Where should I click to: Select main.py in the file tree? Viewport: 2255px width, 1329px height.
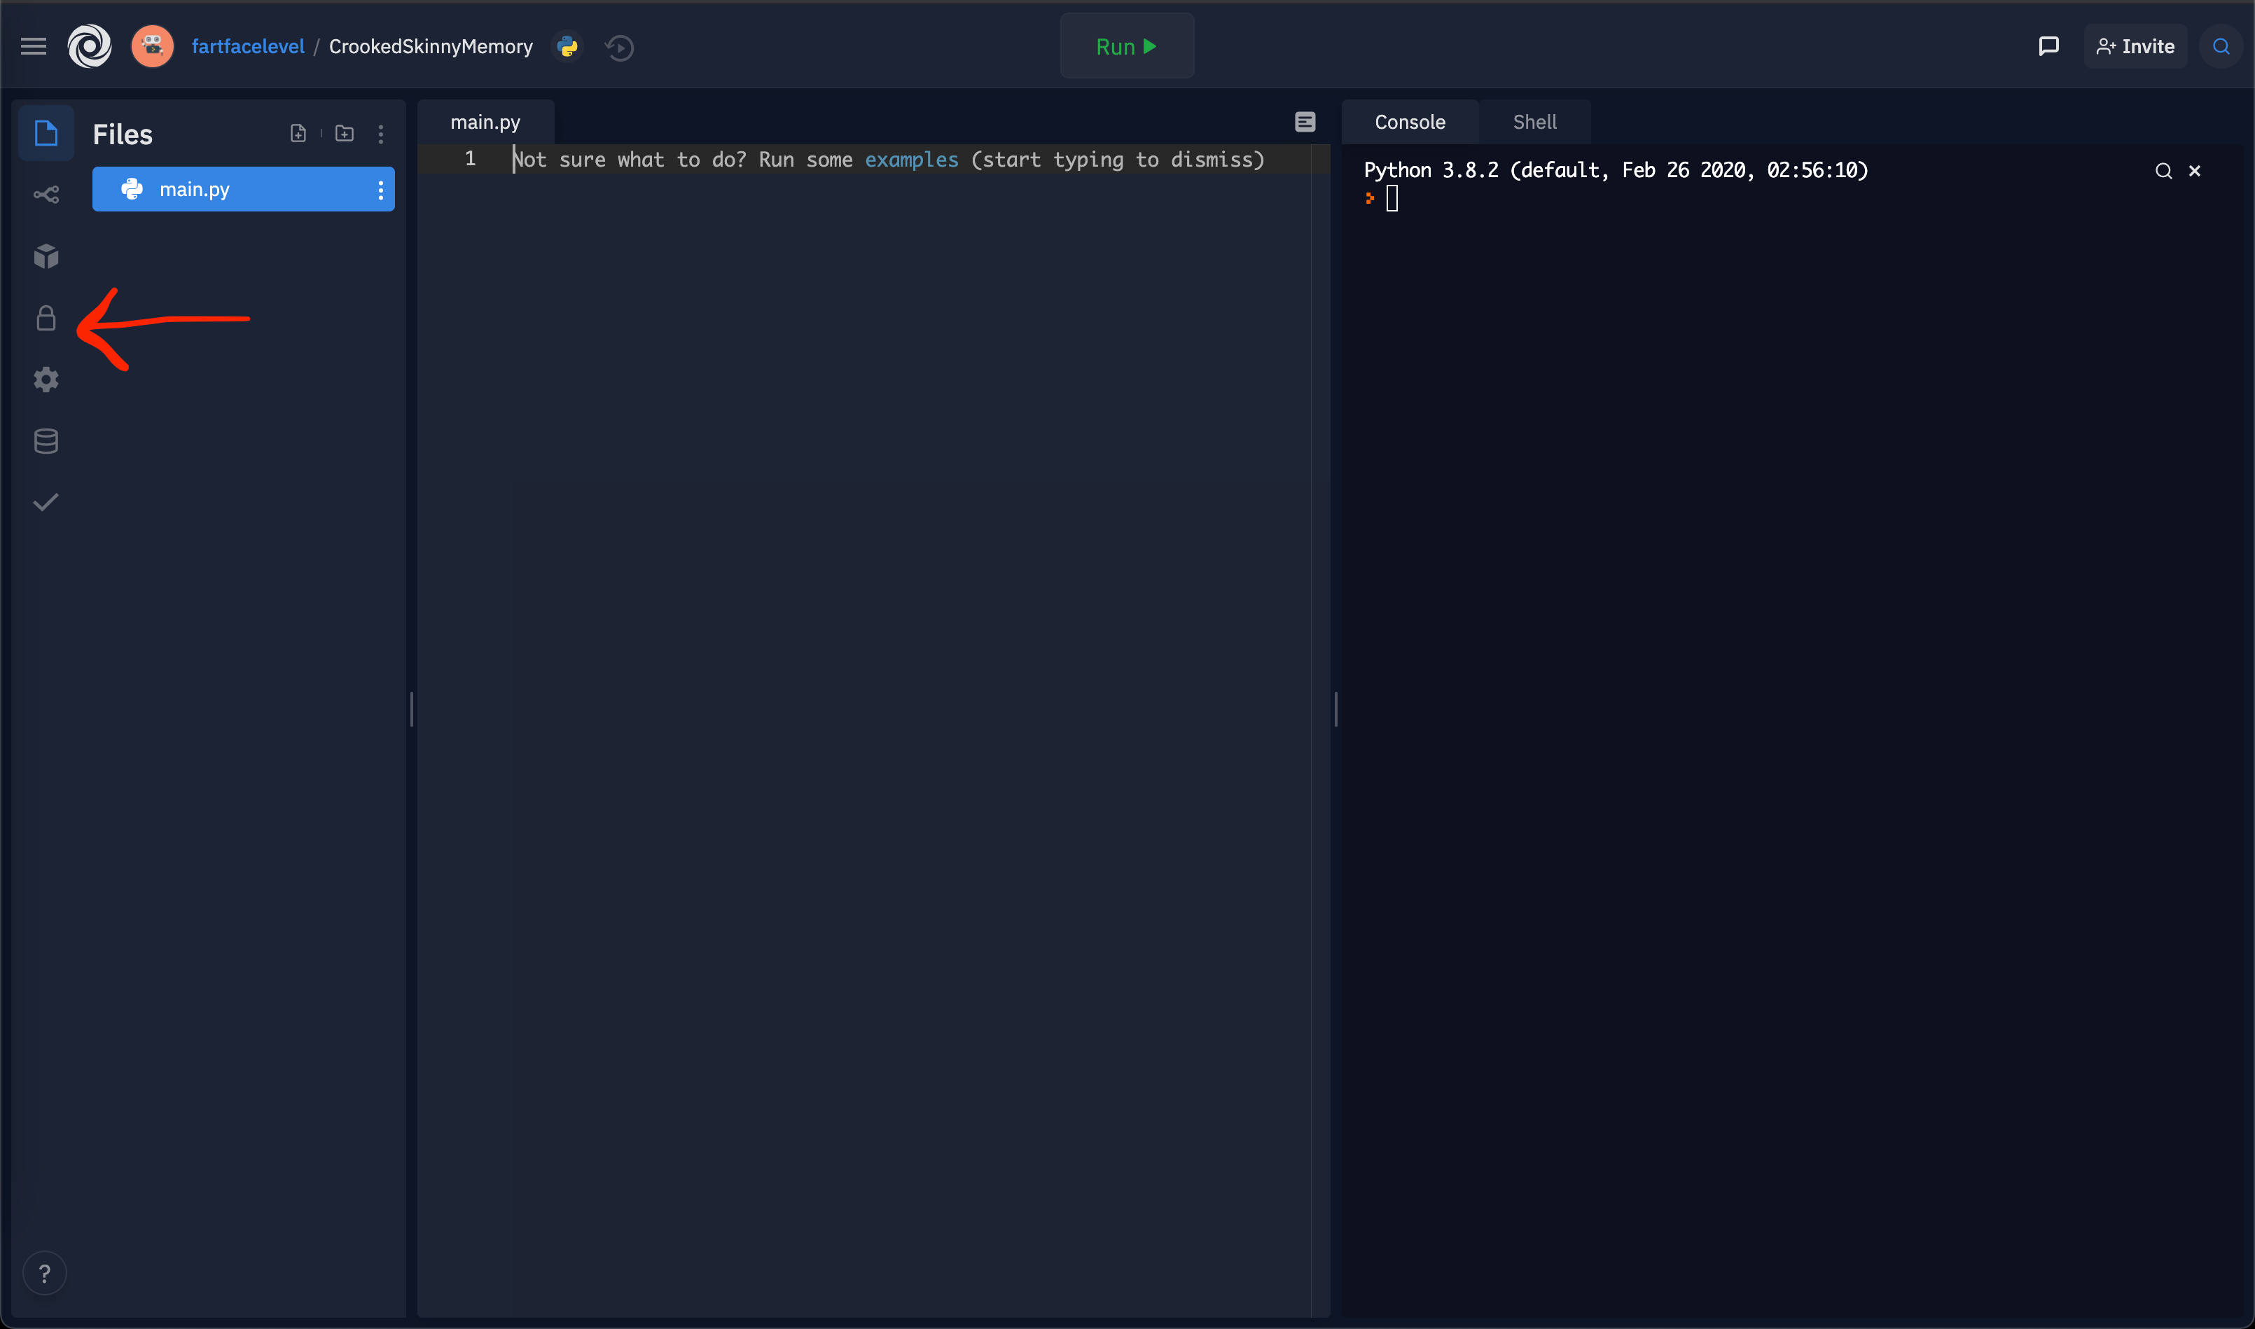[244, 189]
